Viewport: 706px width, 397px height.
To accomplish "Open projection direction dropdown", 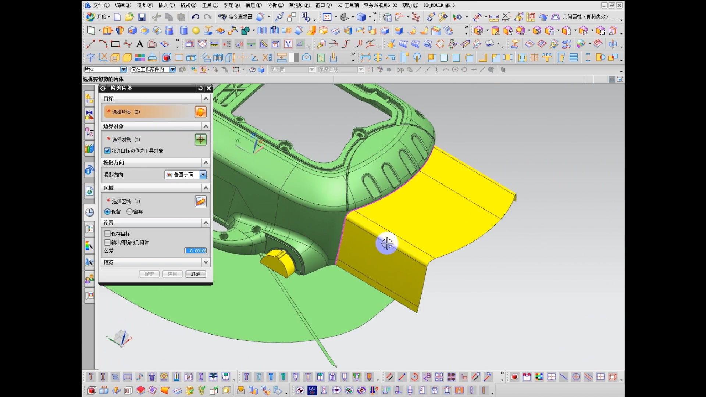I will 203,175.
